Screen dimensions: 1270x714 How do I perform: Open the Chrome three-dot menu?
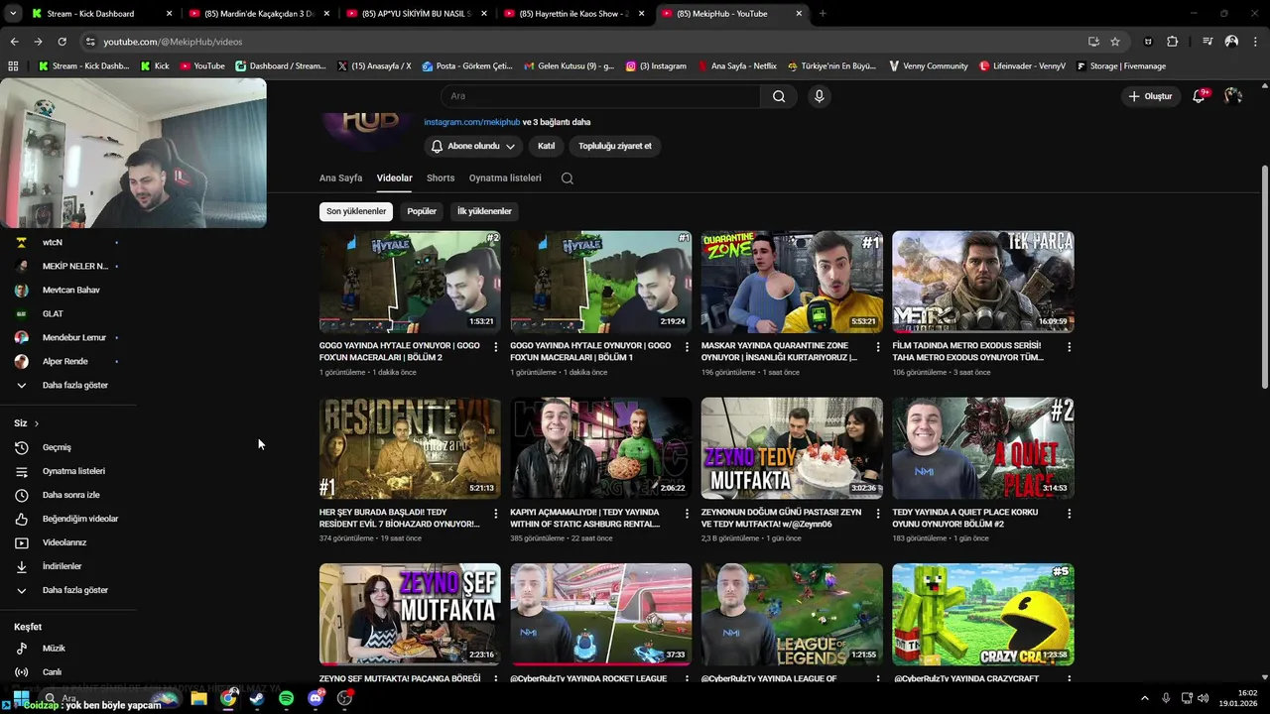tap(1255, 42)
